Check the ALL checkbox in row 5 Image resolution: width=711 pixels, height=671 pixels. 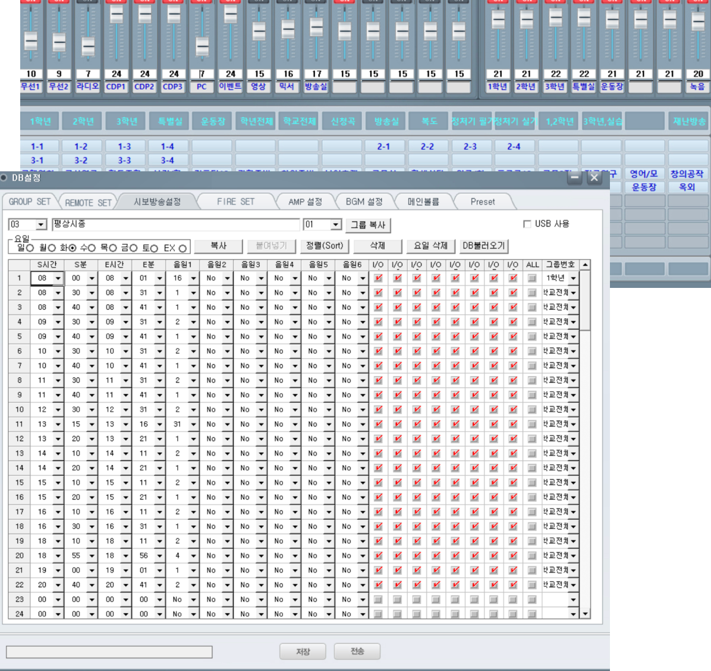pyautogui.click(x=532, y=337)
